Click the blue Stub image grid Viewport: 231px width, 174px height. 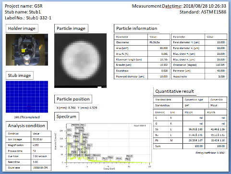click(27, 97)
